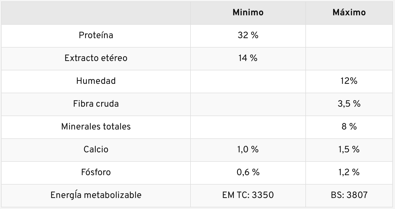Click the EM TC: 3350 cell

[248, 195]
